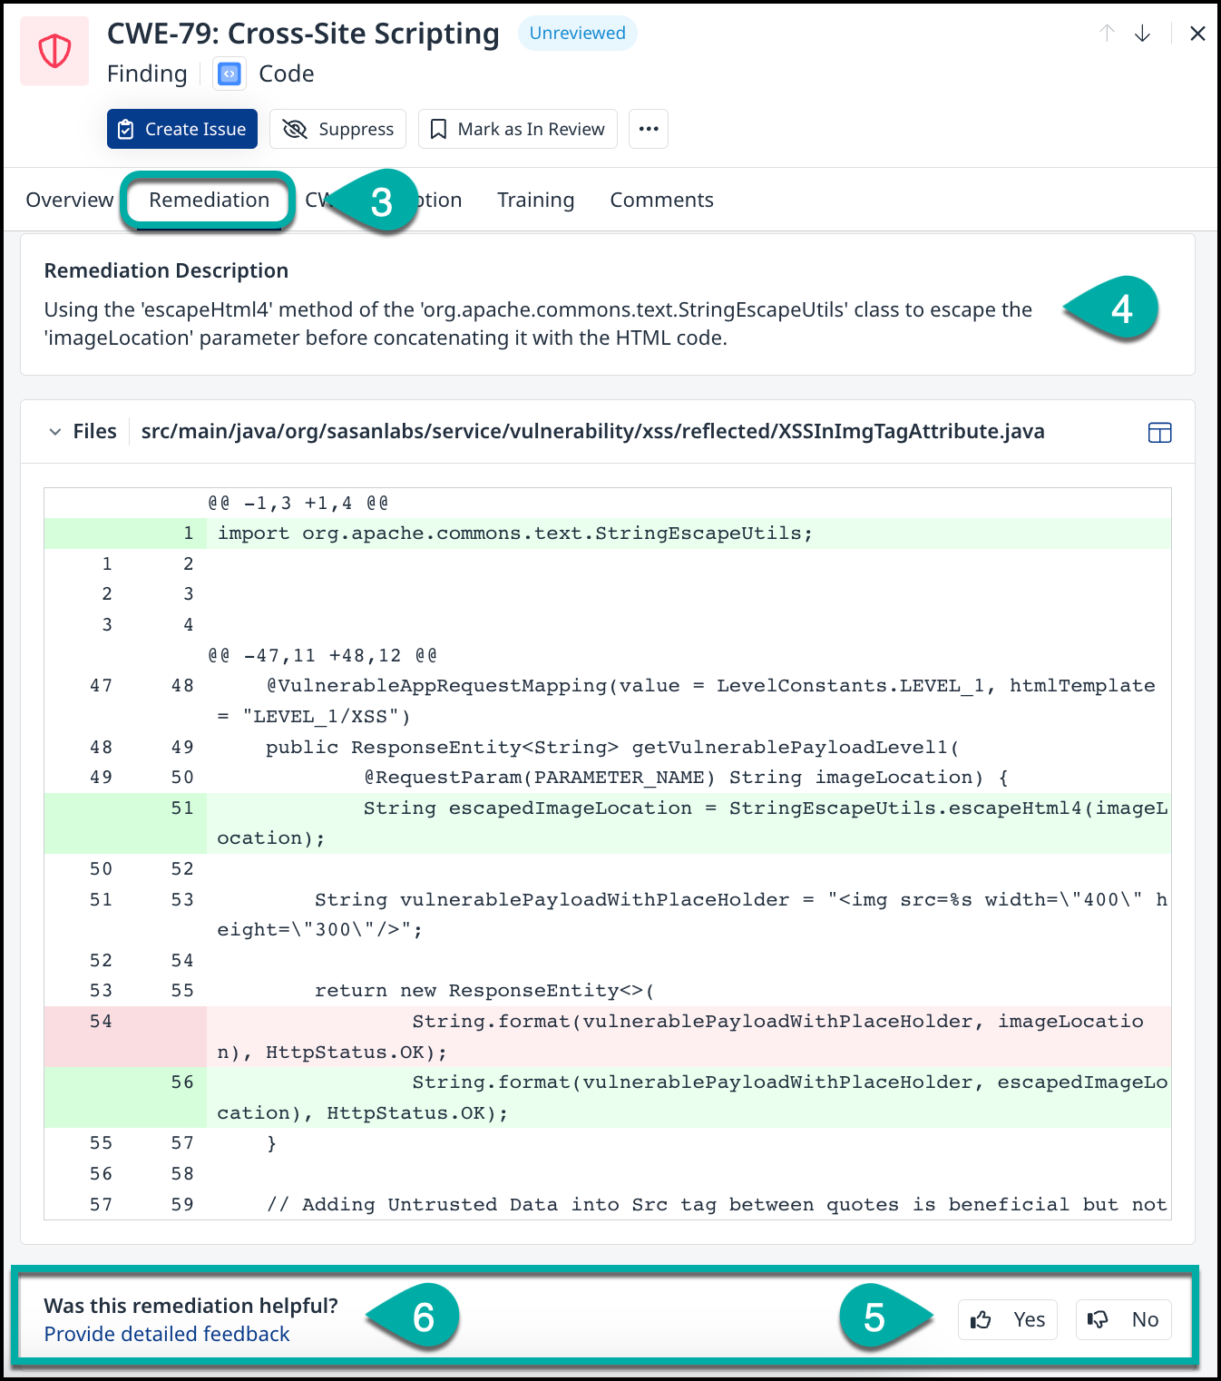Click the red shield finding icon

pyautogui.click(x=54, y=51)
